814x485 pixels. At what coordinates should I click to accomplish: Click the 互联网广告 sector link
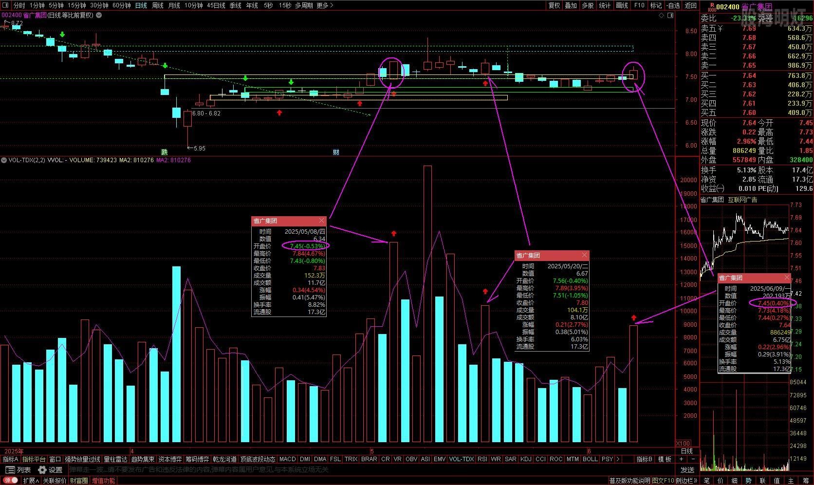tap(742, 200)
